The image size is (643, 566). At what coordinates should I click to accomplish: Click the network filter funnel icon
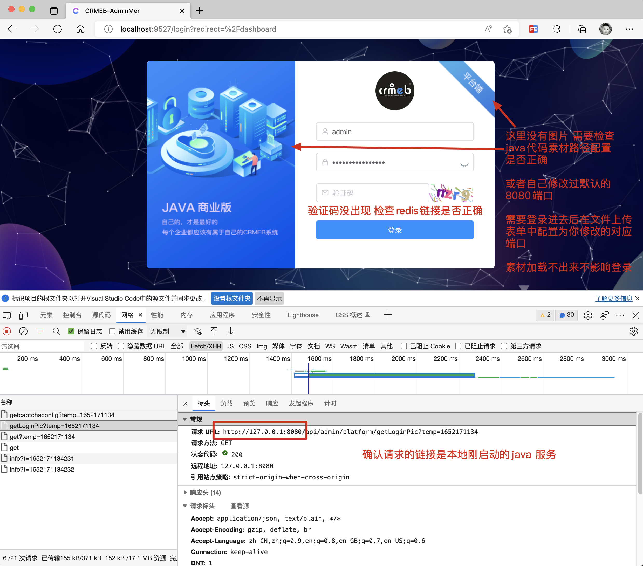pos(40,332)
